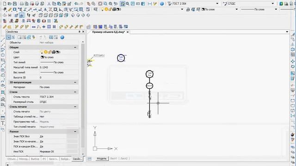Toggle layer lock icon in layer toolbar

(110, 9)
